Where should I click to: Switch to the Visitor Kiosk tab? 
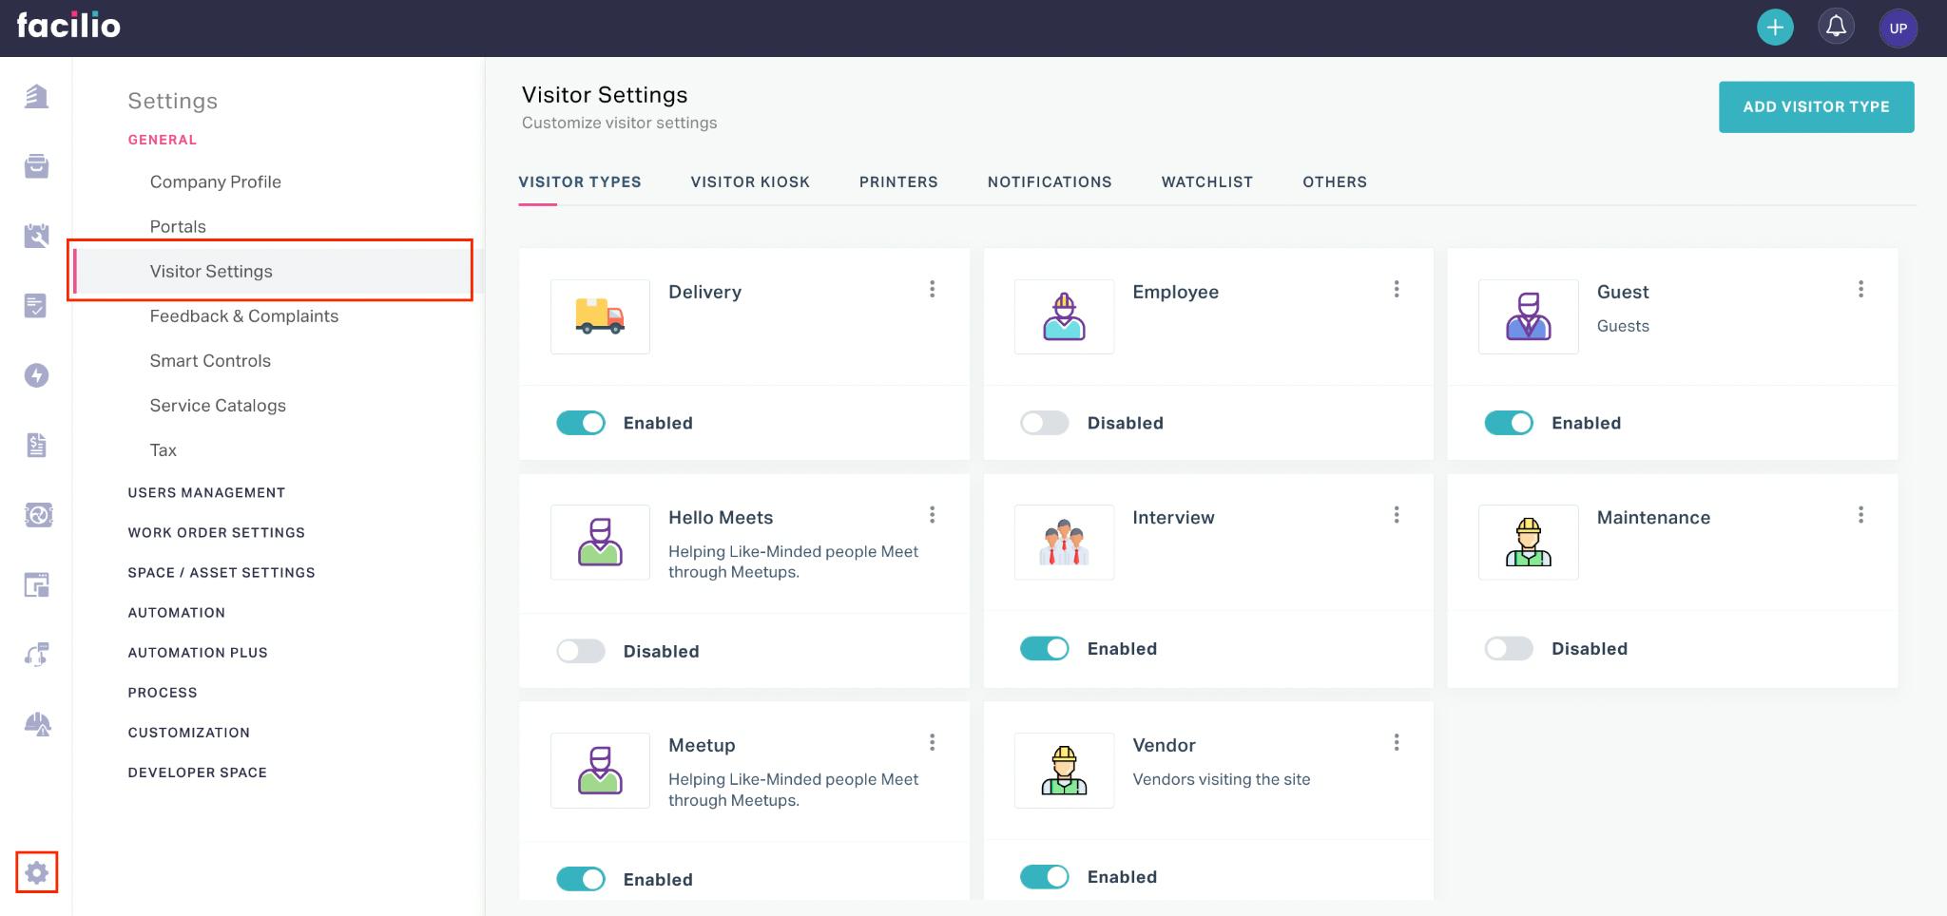click(750, 181)
